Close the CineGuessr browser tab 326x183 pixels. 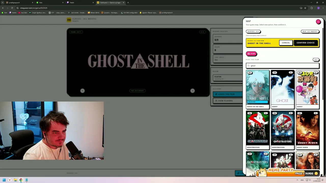[124, 3]
